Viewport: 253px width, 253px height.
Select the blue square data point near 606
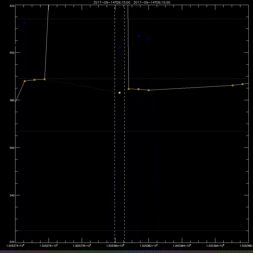[x=149, y=38]
